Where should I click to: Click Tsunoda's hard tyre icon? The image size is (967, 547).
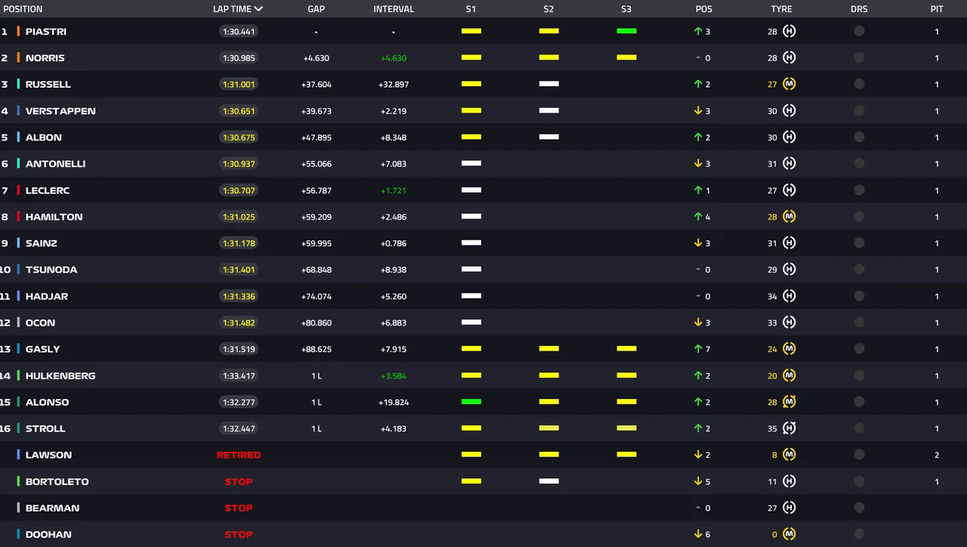(789, 269)
